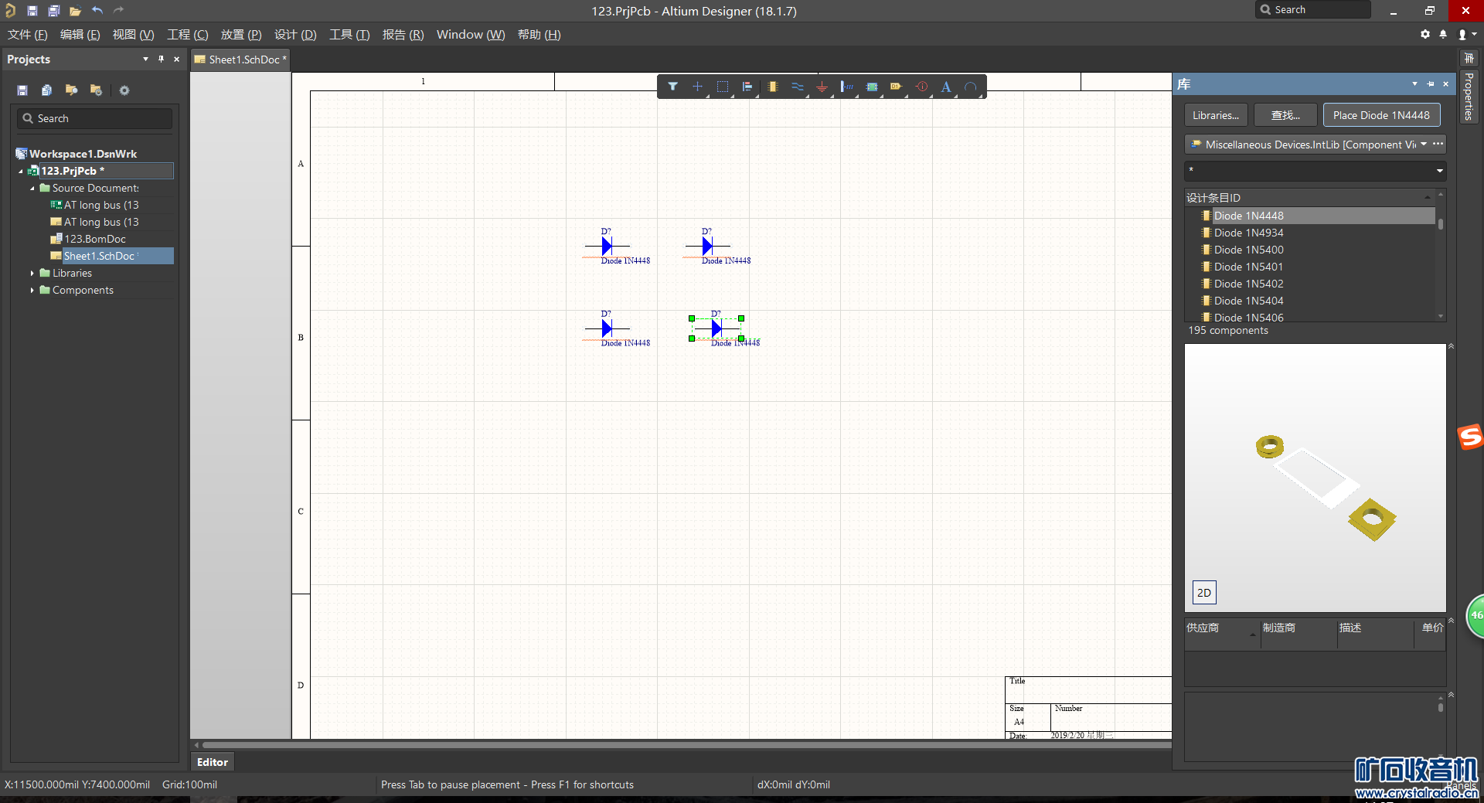Switch component preview to 2D
1484x803 pixels.
[1203, 593]
